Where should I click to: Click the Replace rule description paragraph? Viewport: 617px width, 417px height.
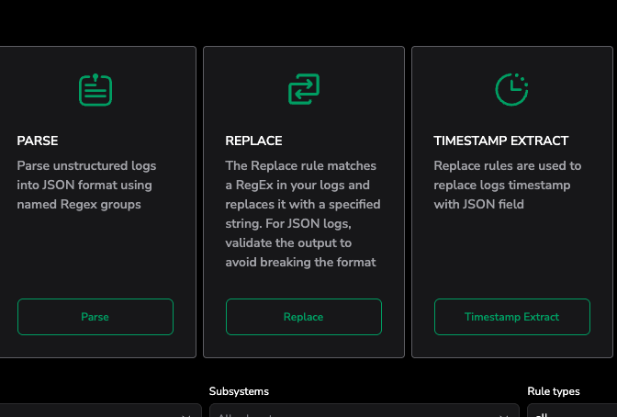point(302,214)
